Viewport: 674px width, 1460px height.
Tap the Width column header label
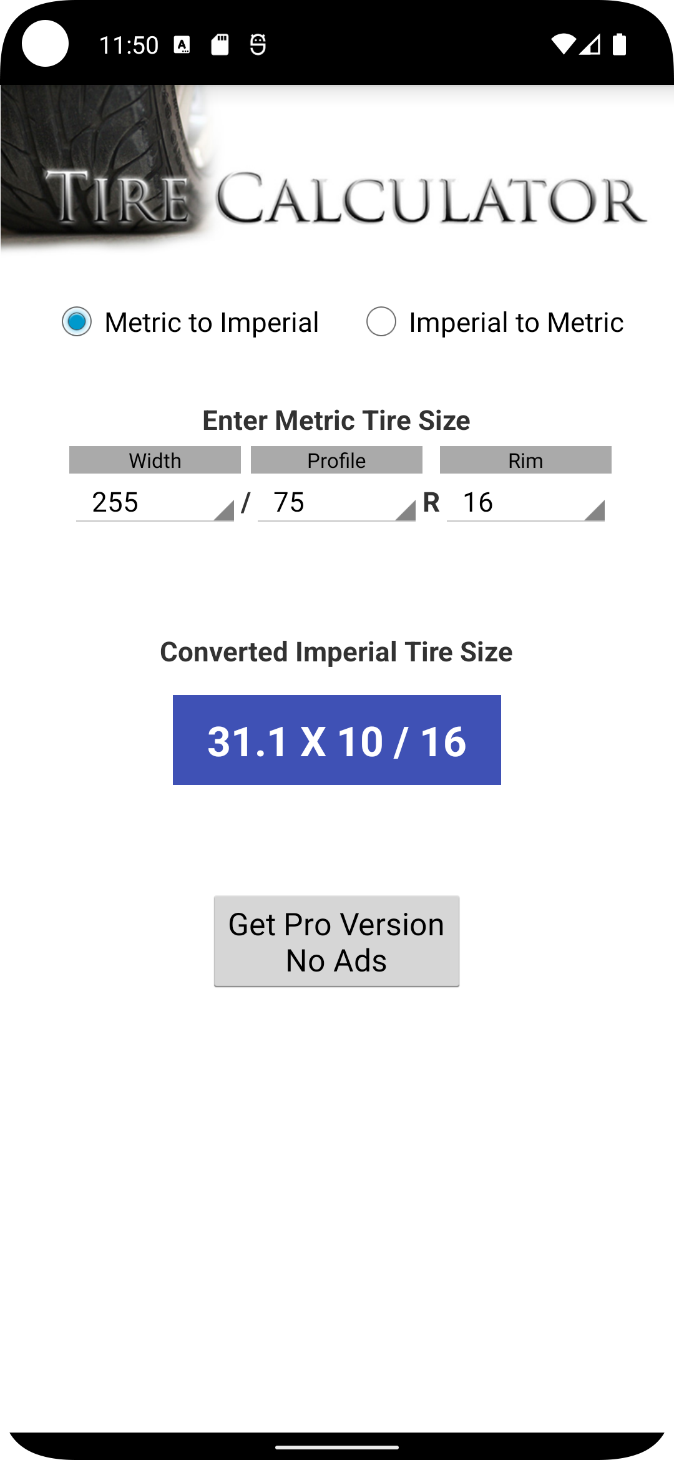coord(155,460)
